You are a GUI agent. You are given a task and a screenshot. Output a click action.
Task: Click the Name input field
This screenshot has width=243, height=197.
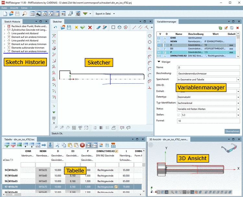(208, 68)
